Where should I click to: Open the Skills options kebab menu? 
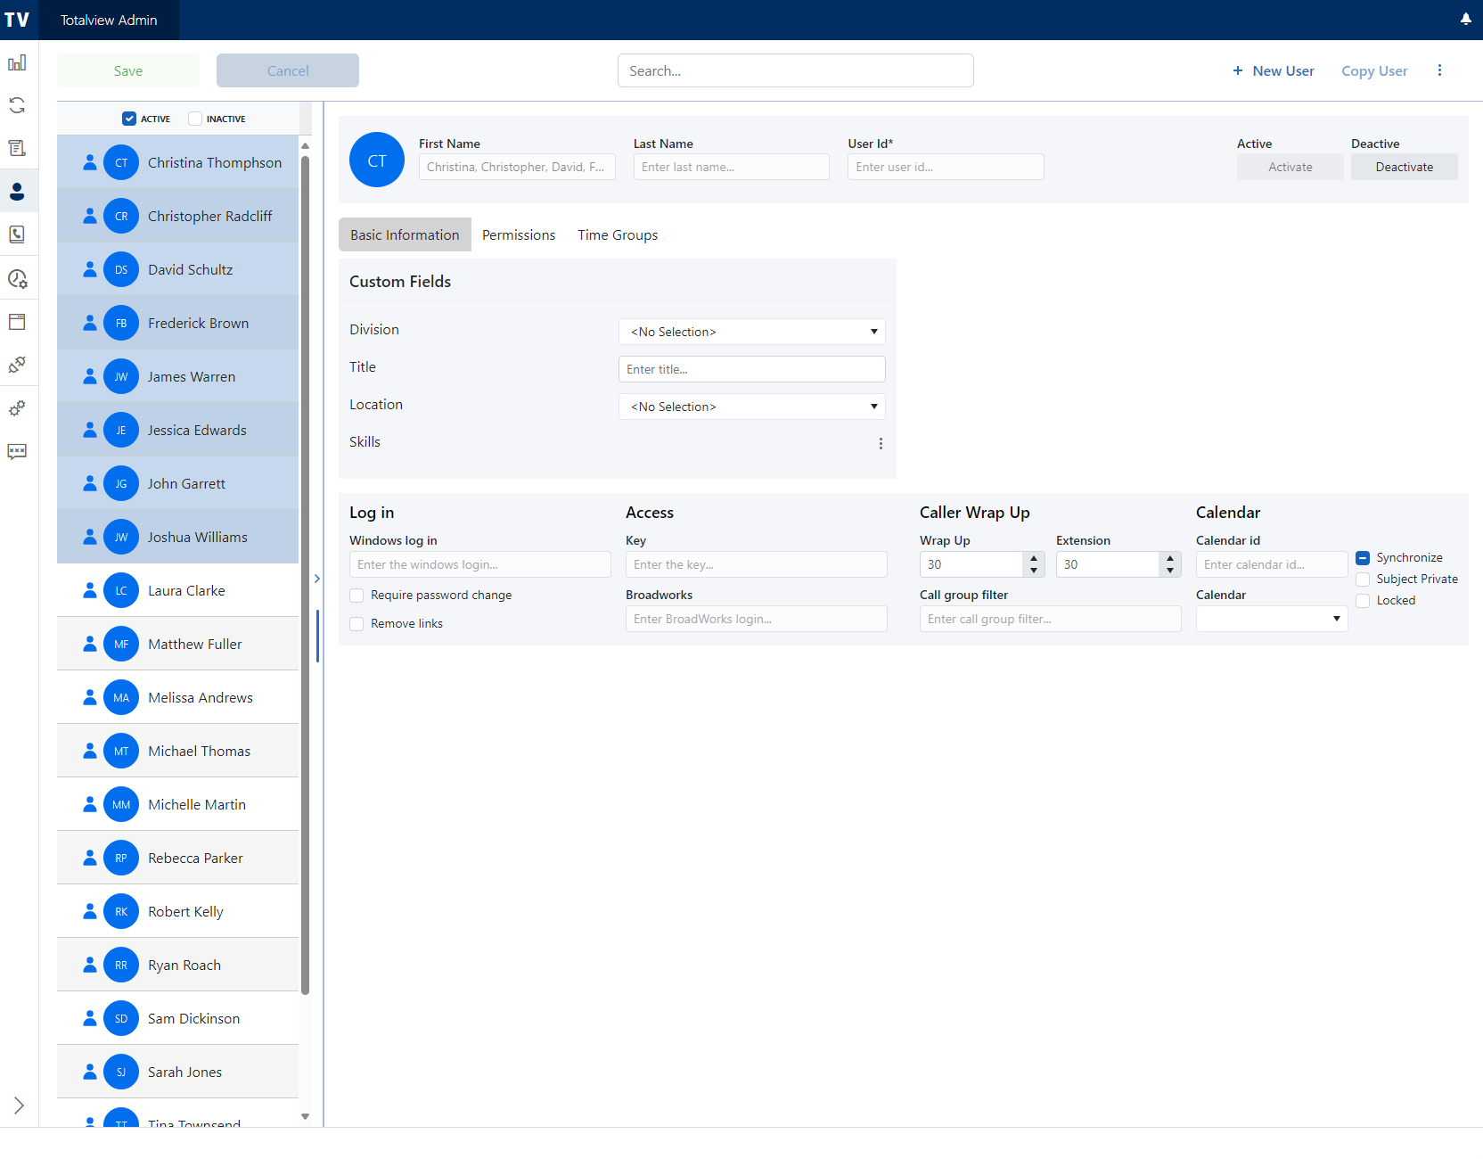pos(881,443)
